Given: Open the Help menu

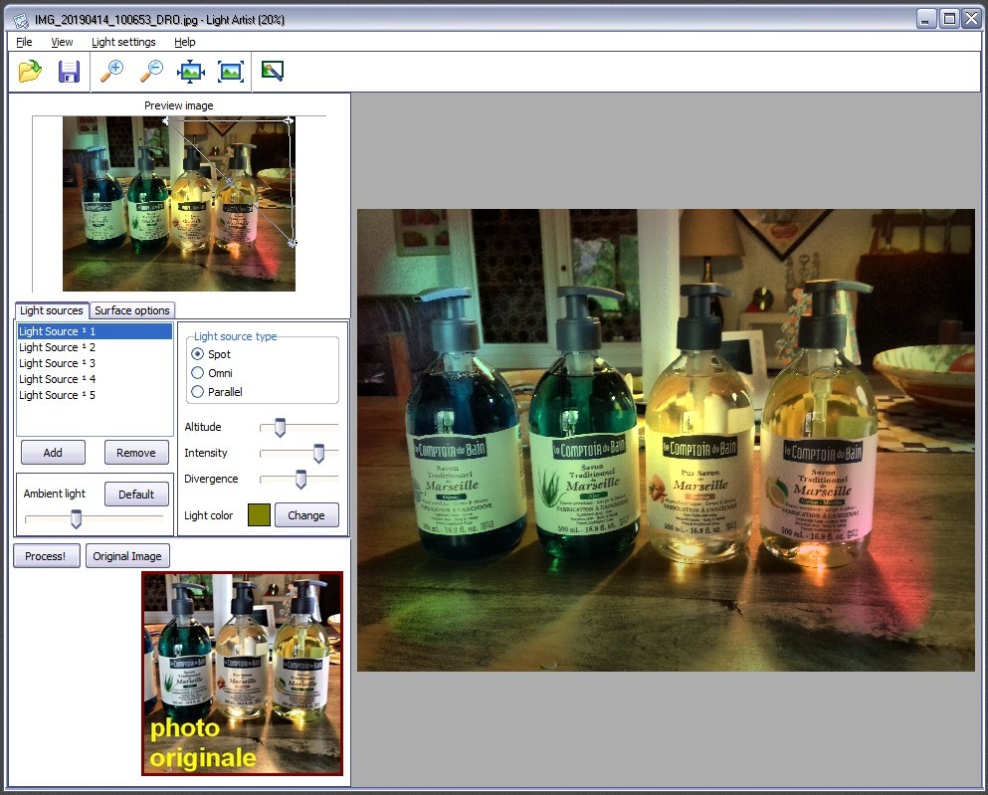Looking at the screenshot, I should 185,42.
